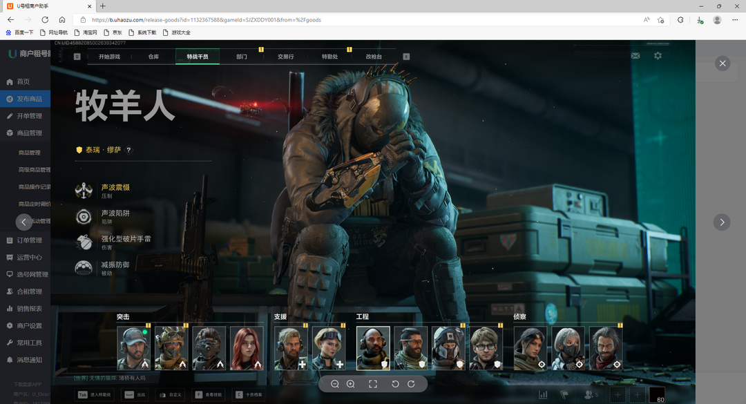The height and width of the screenshot is (404, 746).
Task: Open the 淘宝网 bookmark
Action: [86, 33]
